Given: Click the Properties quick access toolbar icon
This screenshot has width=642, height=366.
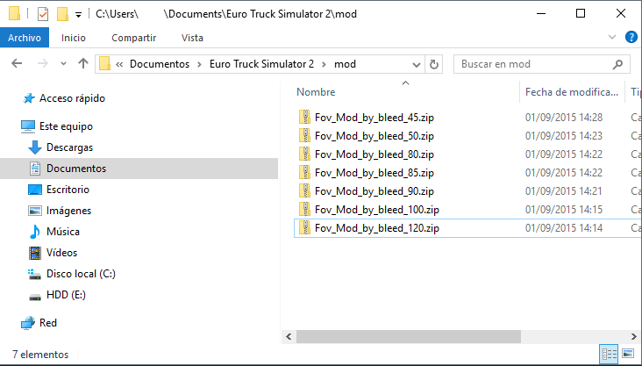Looking at the screenshot, I should click(x=43, y=14).
